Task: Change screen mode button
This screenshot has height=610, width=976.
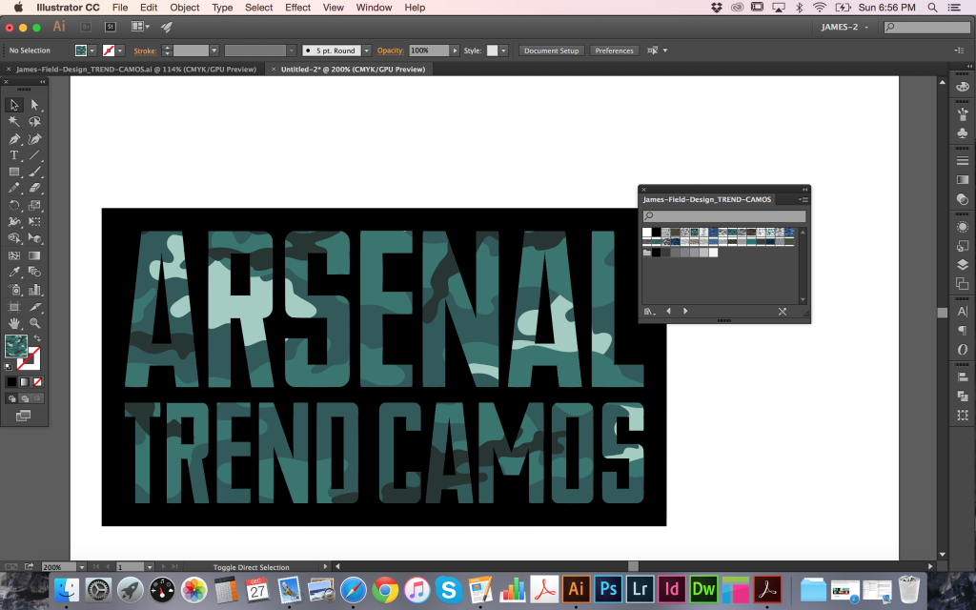Action: point(23,416)
